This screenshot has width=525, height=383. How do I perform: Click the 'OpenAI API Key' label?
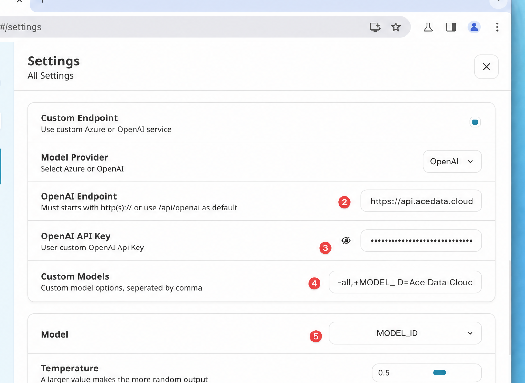click(x=76, y=236)
